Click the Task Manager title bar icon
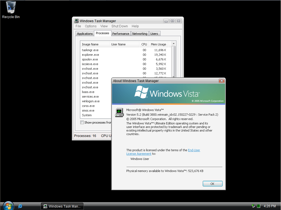Image resolution: width=281 pixels, height=210 pixels. (76, 21)
